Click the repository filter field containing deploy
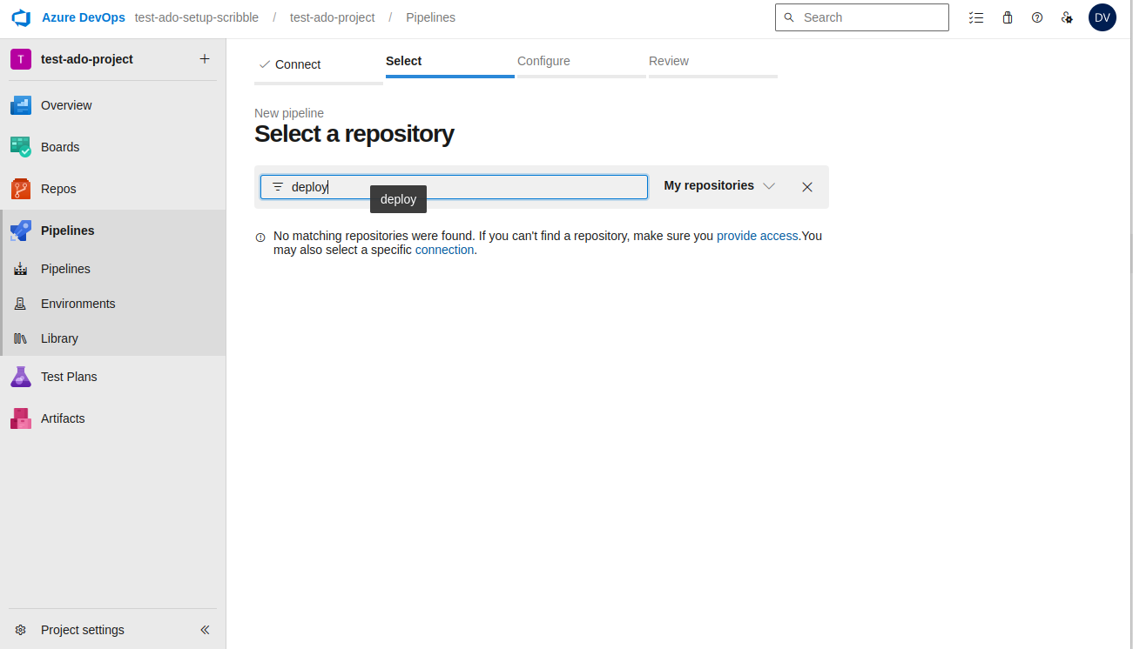The height and width of the screenshot is (649, 1133). (x=454, y=187)
